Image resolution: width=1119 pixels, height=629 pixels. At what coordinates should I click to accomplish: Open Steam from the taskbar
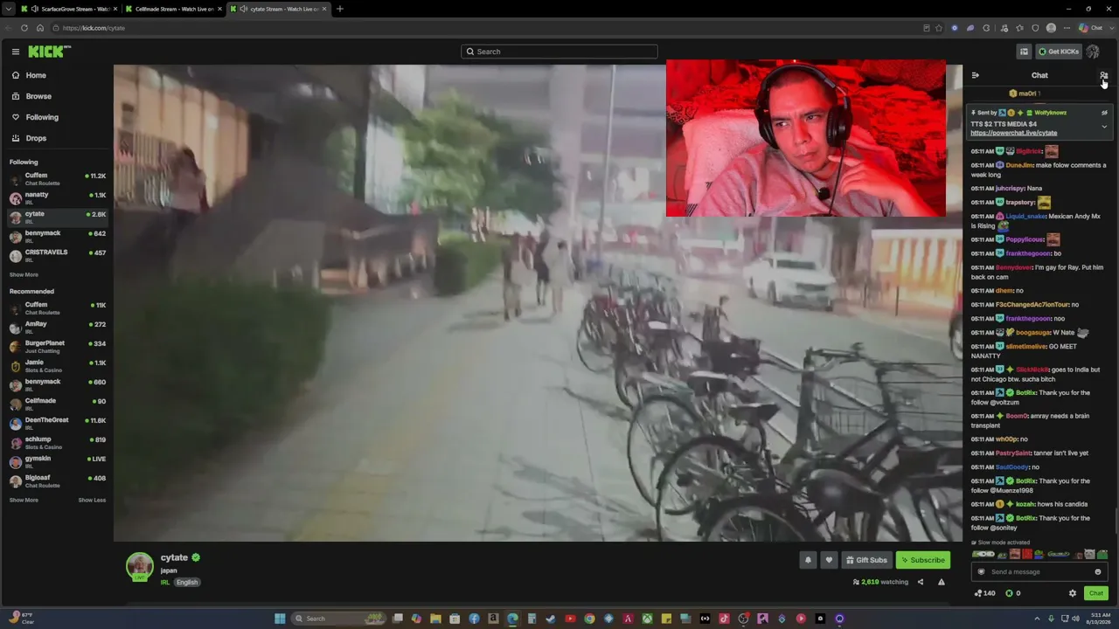551,619
